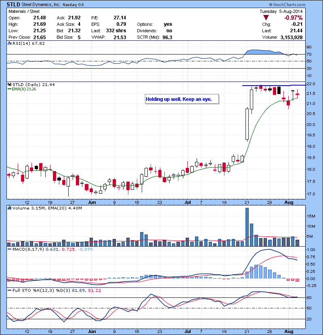Screen dimensions: 323x335
Task: Click the P/E value 27.14
Action: tap(120, 18)
